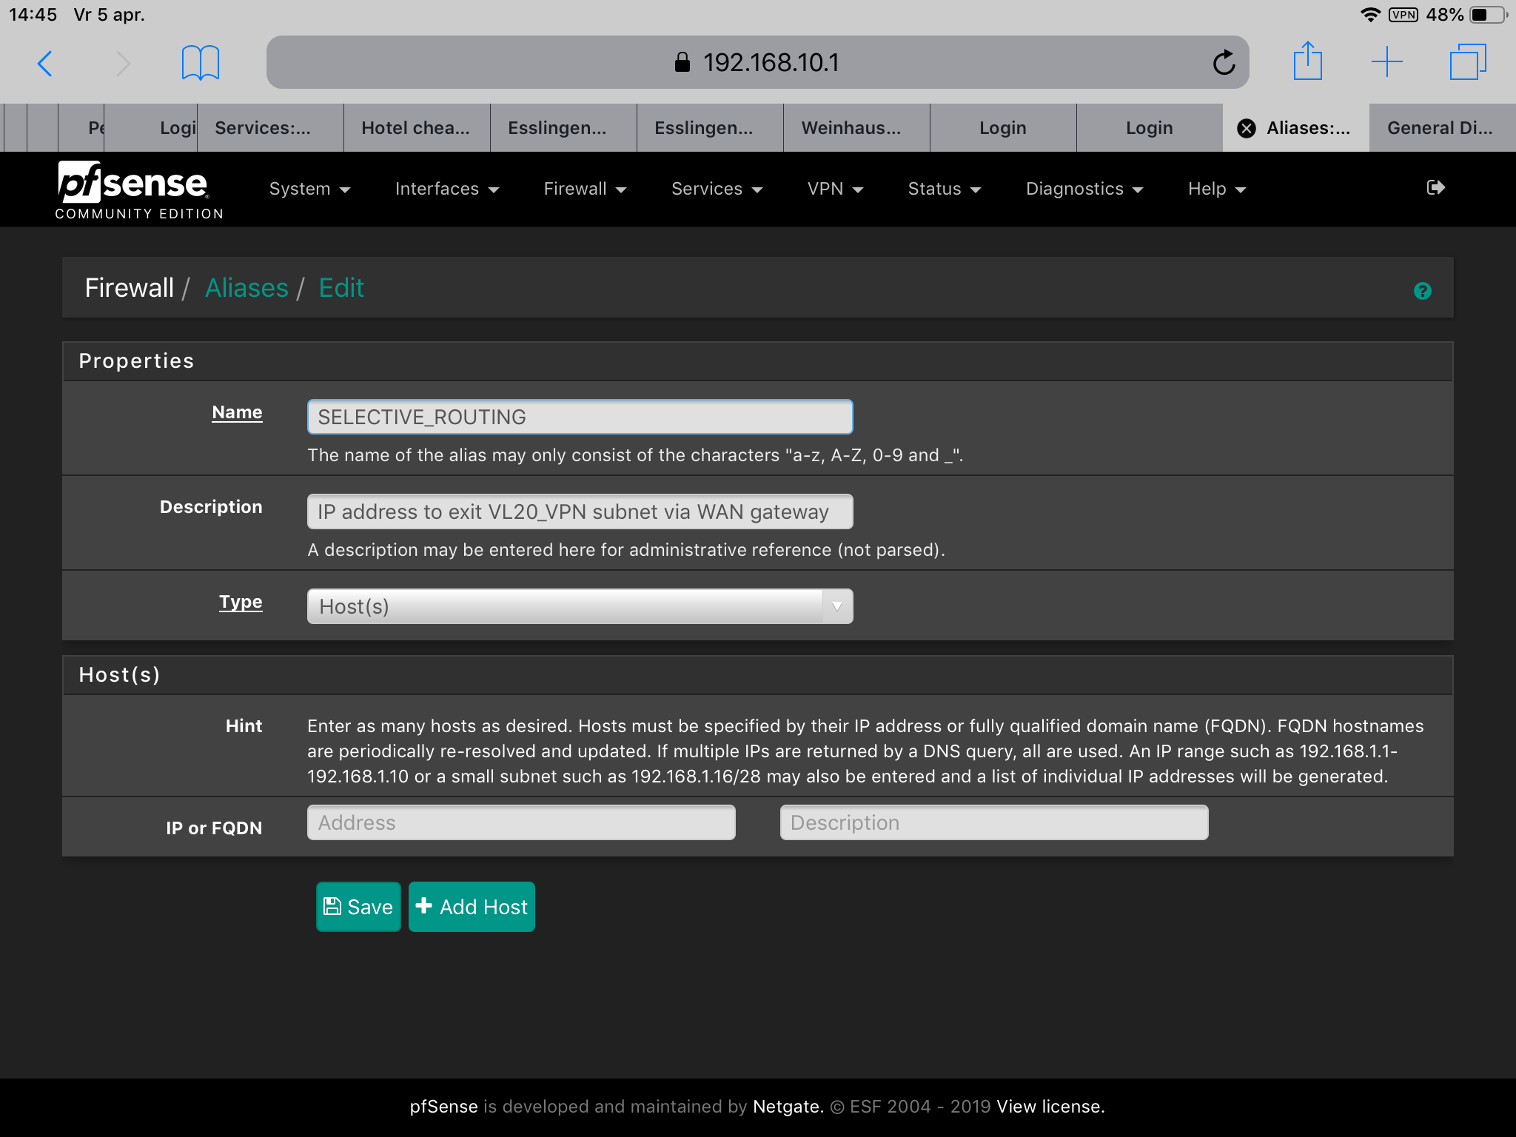Screen dimensions: 1516x1137
Task: Tap the Safari back arrow
Action: (x=45, y=63)
